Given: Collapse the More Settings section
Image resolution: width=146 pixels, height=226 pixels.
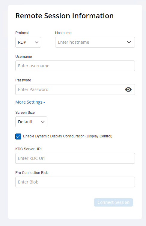Looking at the screenshot, I should (x=30, y=102).
